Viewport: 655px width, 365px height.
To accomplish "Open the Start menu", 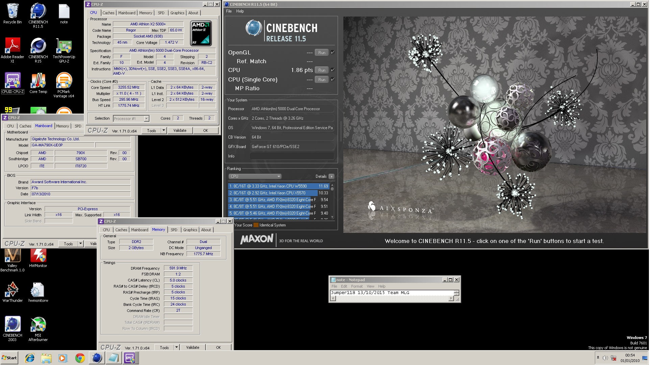I will pyautogui.click(x=9, y=358).
